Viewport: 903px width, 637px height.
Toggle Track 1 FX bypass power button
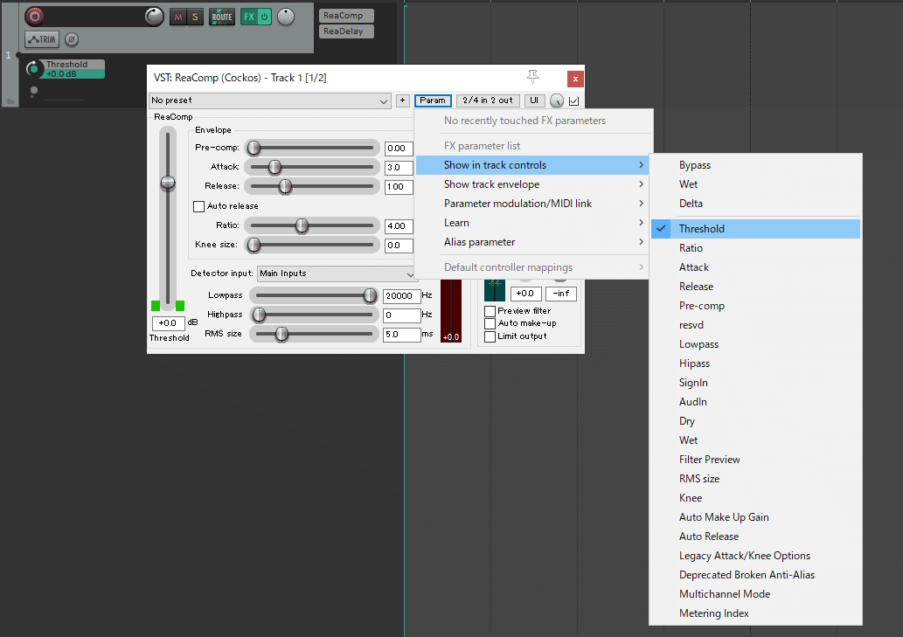(264, 17)
